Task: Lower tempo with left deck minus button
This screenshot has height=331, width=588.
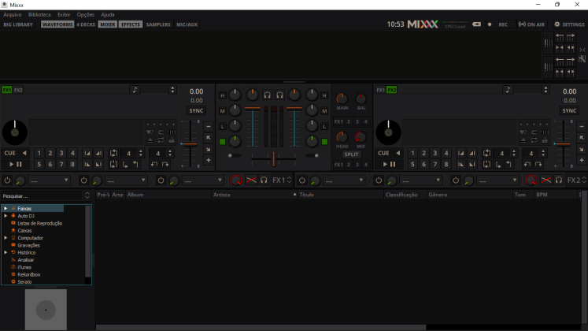Action: (x=209, y=126)
